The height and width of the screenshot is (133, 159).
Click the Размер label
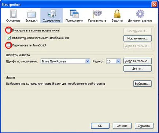(x=98, y=61)
